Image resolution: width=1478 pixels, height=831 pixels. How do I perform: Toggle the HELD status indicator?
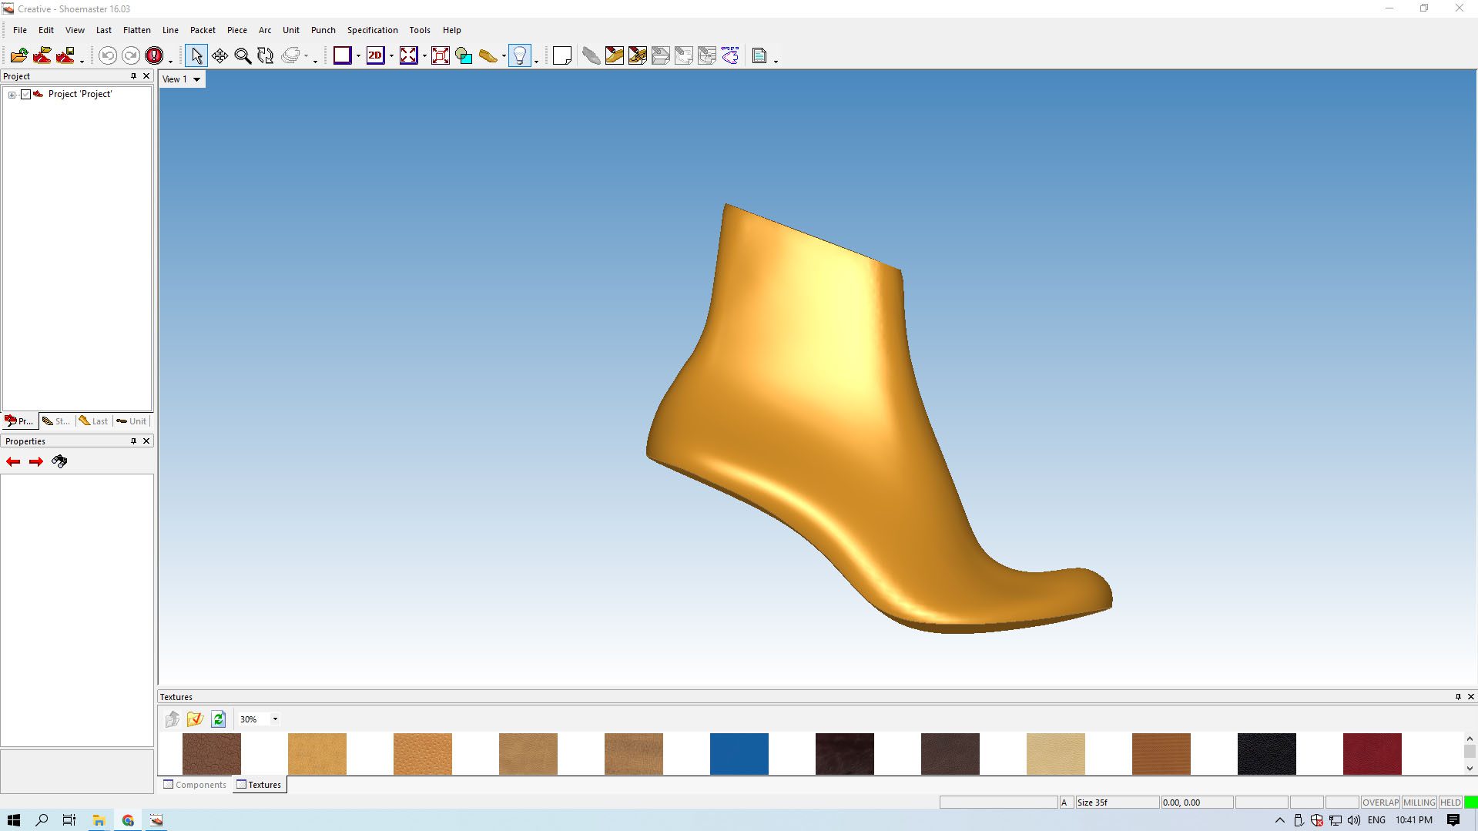(x=1450, y=803)
